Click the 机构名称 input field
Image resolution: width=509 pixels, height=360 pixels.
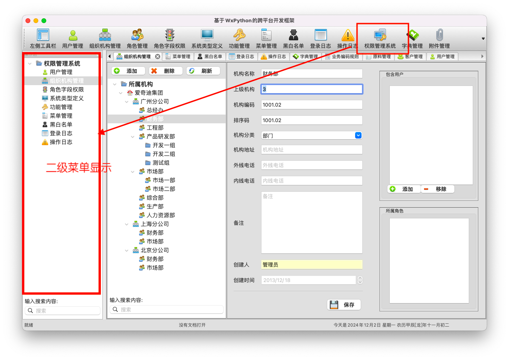pyautogui.click(x=312, y=74)
